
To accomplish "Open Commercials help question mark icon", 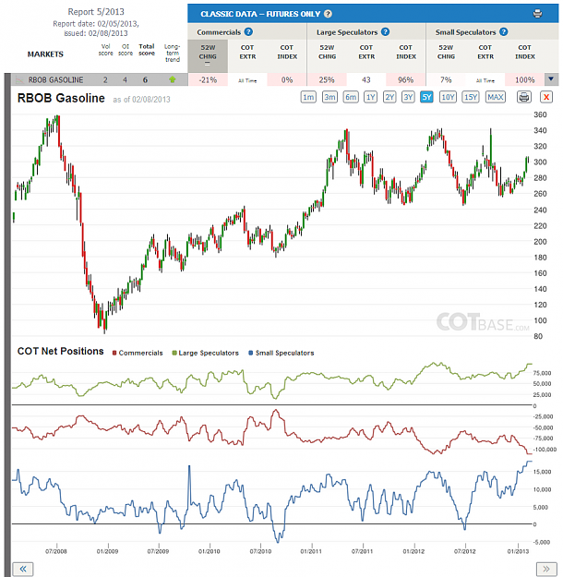I will point(248,32).
